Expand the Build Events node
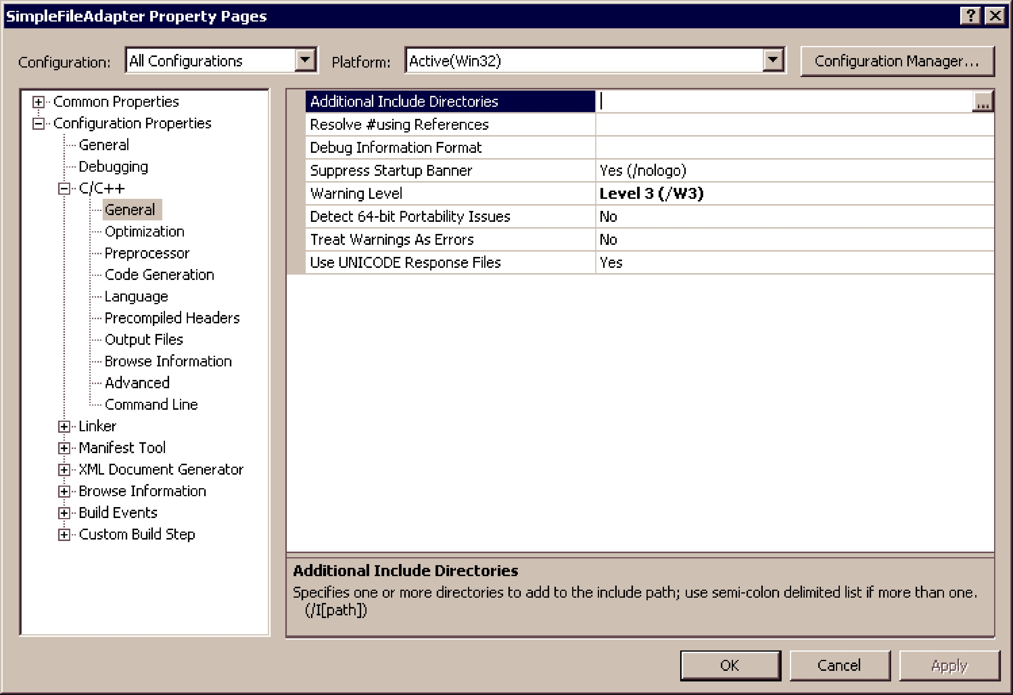 pyautogui.click(x=64, y=513)
